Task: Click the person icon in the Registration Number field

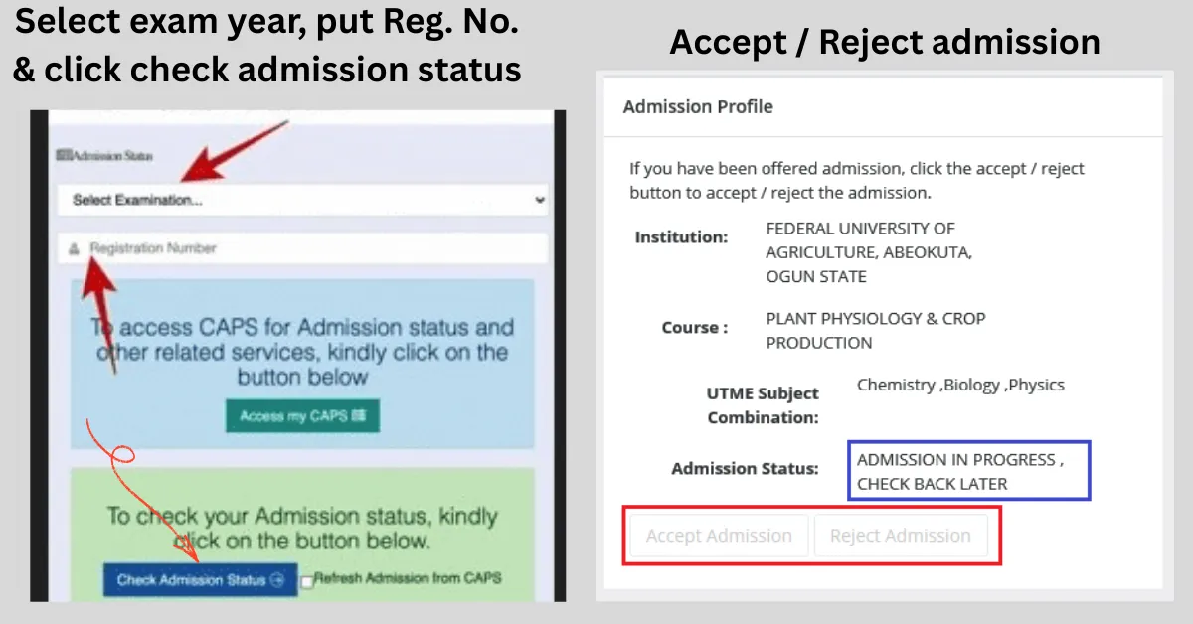Action: coord(74,248)
